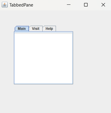Show the Help tab contents
Image resolution: width=111 pixels, height=113 pixels.
(49, 29)
